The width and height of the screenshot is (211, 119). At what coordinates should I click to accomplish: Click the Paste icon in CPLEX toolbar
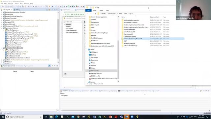pos(25,6)
